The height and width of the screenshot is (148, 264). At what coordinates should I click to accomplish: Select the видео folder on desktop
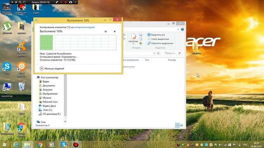click(x=36, y=9)
